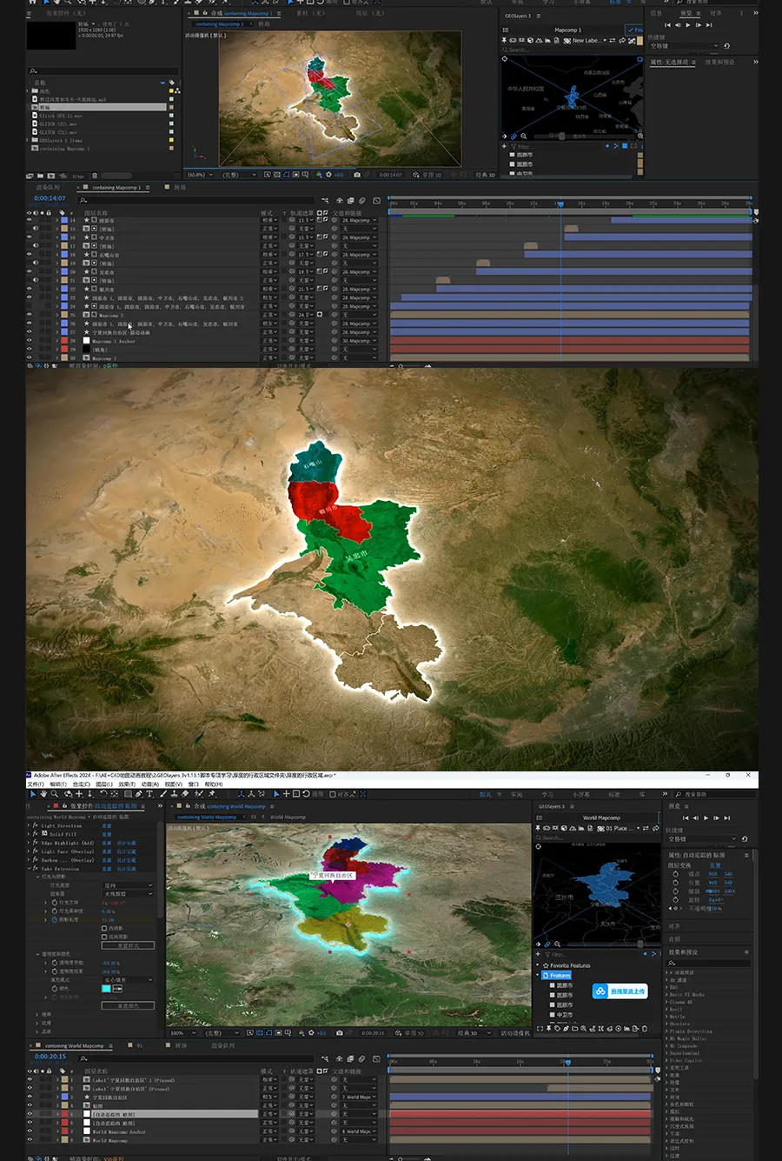Viewport: 782px width, 1161px height.
Task: Toggle the 阴影长度 stopwatch in Effect Controls
Action: [x=55, y=920]
